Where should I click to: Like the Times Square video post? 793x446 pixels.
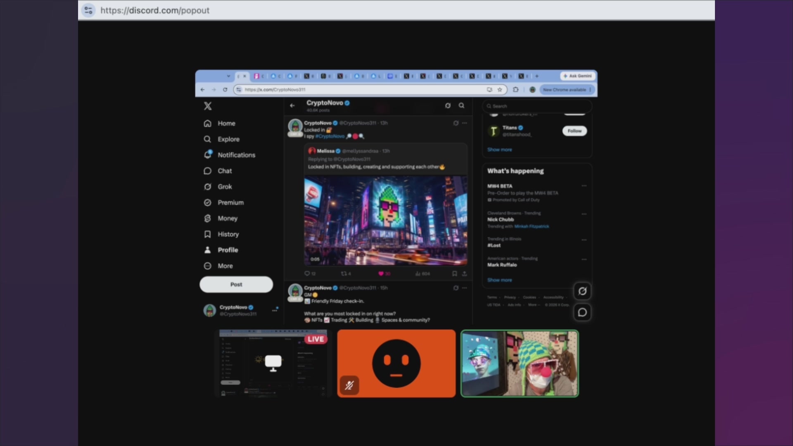(381, 273)
